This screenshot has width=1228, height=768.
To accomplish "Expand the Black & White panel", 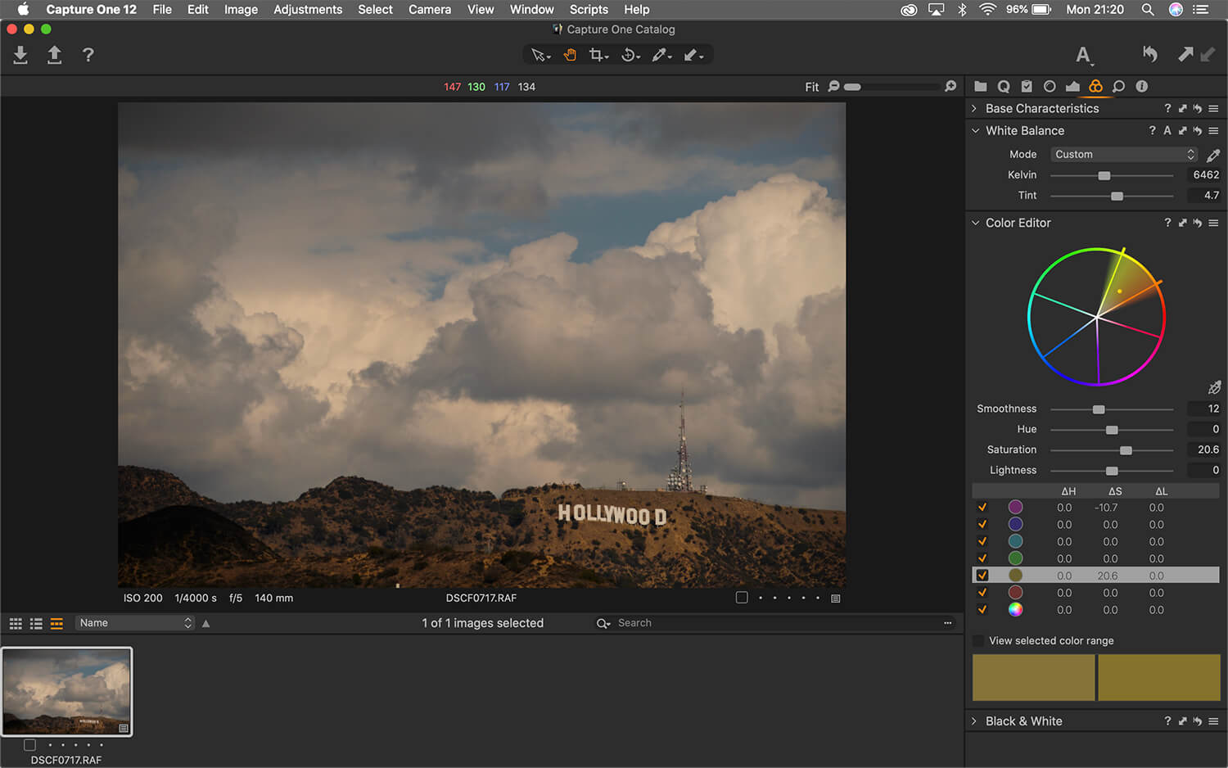I will pos(974,721).
